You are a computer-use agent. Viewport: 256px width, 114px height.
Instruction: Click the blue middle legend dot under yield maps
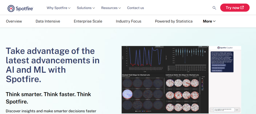click(x=143, y=111)
